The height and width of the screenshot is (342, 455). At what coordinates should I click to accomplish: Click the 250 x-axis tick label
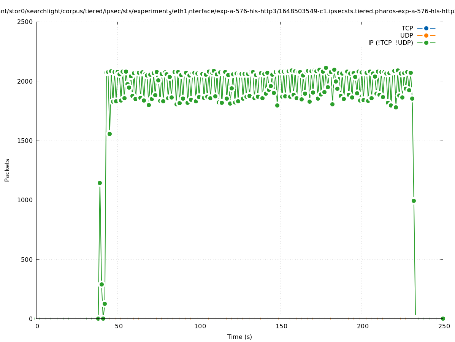click(x=444, y=326)
